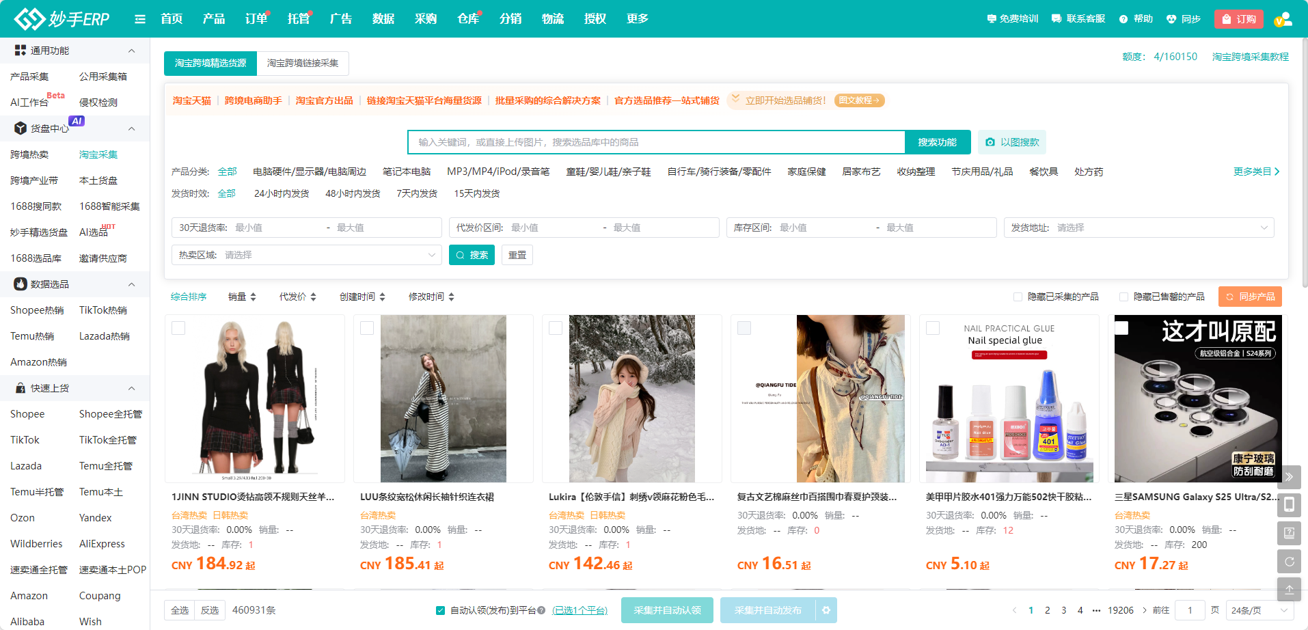This screenshot has width=1308, height=630.
Task: Expand 更多类目 categories
Action: click(x=1256, y=172)
